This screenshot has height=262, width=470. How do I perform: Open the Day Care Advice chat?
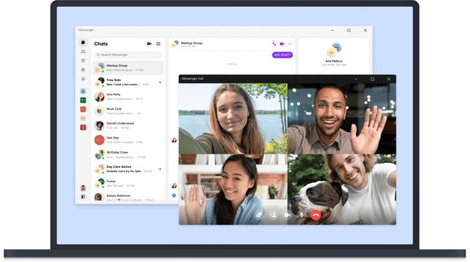(x=128, y=169)
